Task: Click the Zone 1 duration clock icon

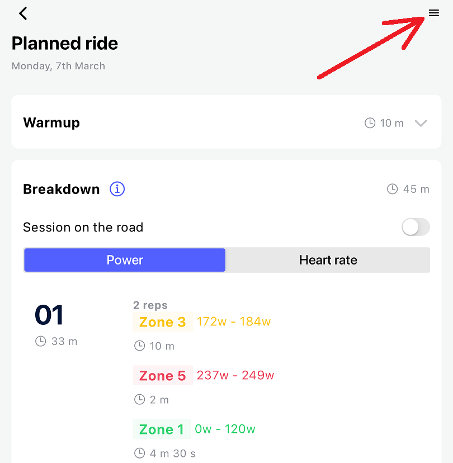Action: click(139, 453)
